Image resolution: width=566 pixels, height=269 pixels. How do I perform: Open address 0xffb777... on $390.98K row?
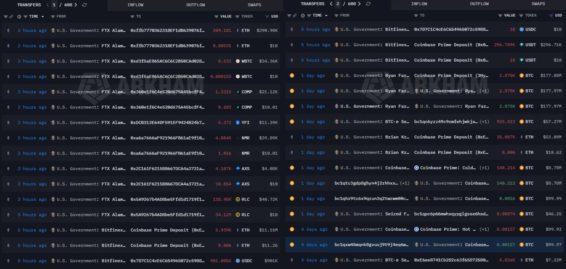pyautogui.click(x=167, y=30)
